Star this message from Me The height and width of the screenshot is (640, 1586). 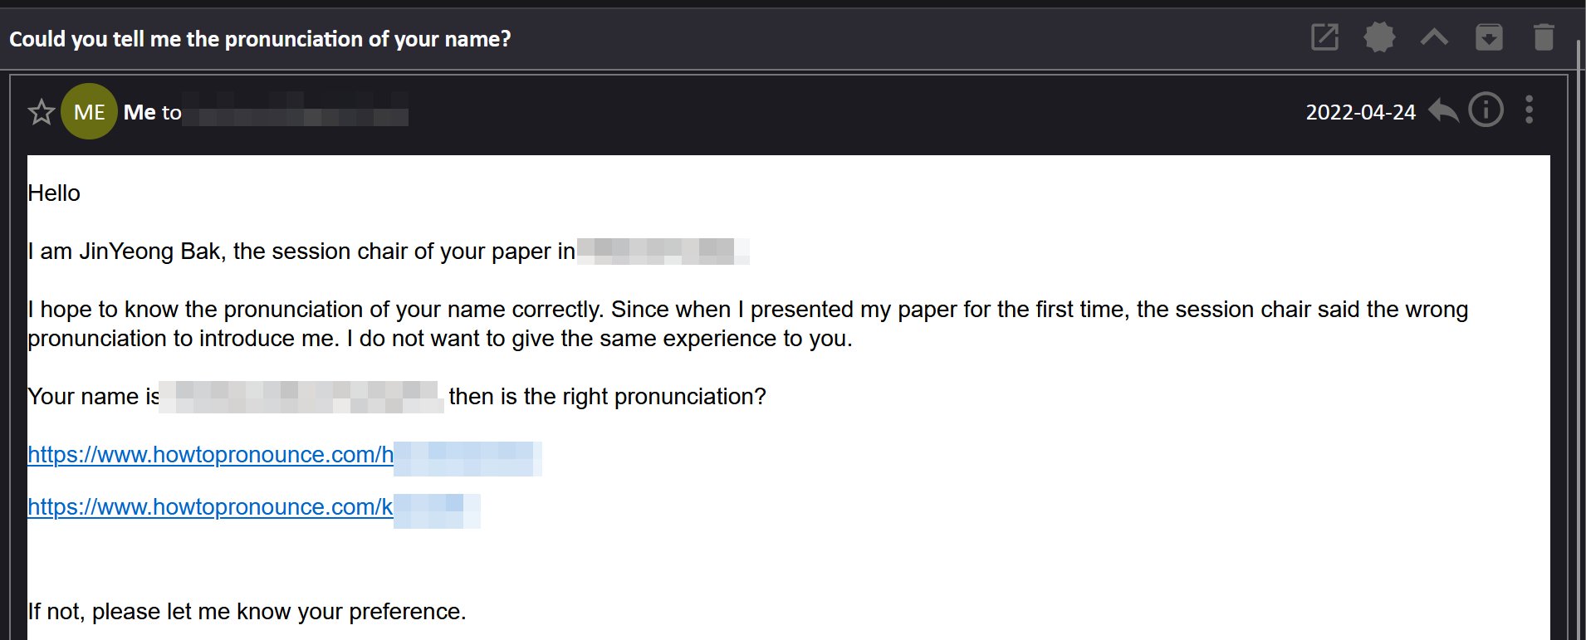[x=42, y=112]
